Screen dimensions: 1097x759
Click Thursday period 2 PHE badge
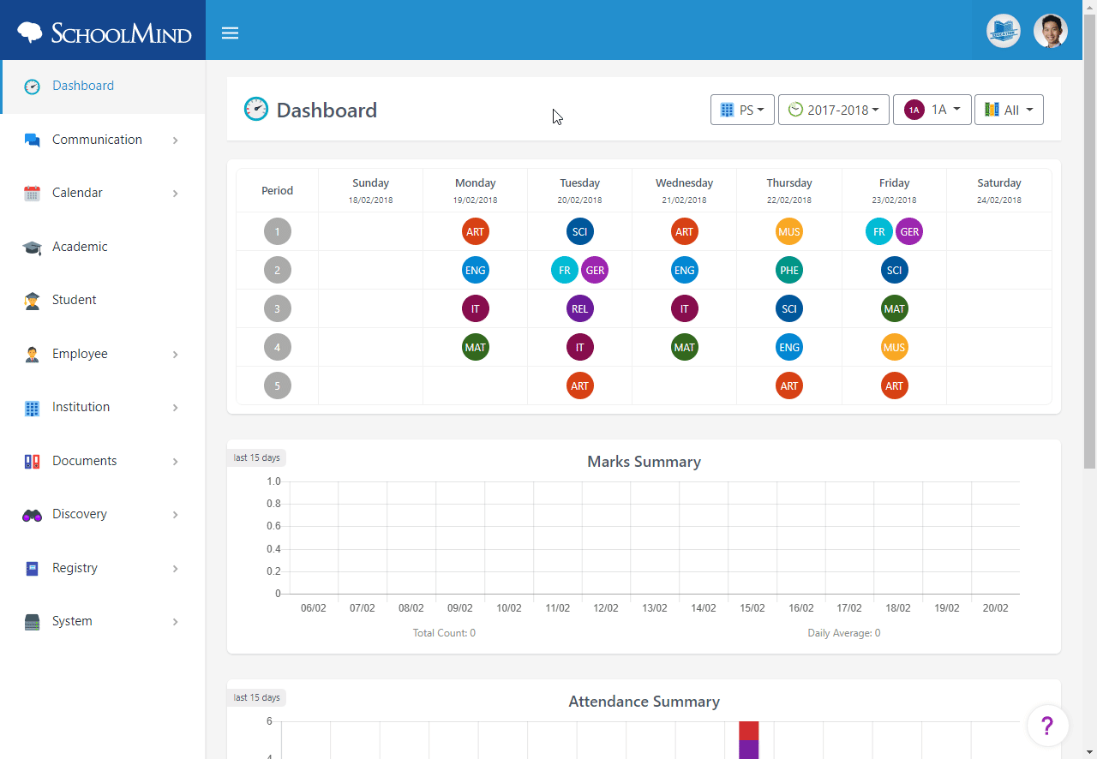point(788,270)
